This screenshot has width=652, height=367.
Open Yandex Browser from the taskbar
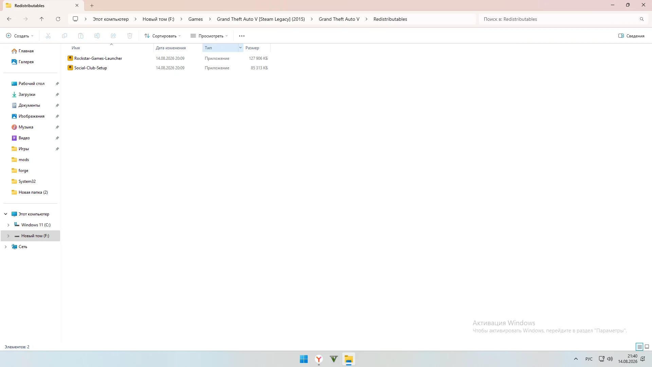[x=319, y=359]
